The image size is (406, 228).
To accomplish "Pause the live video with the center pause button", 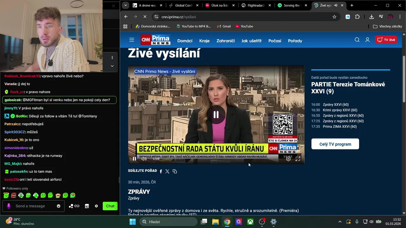I will [x=216, y=115].
